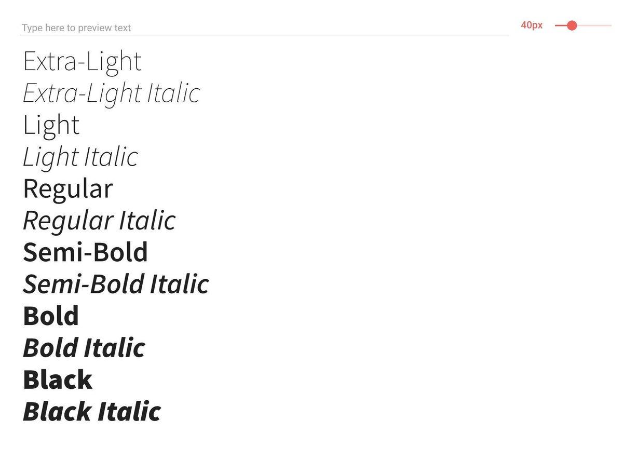This screenshot has height=461, width=623.
Task: Pick the Regular Italic style sample
Action: [x=99, y=220]
